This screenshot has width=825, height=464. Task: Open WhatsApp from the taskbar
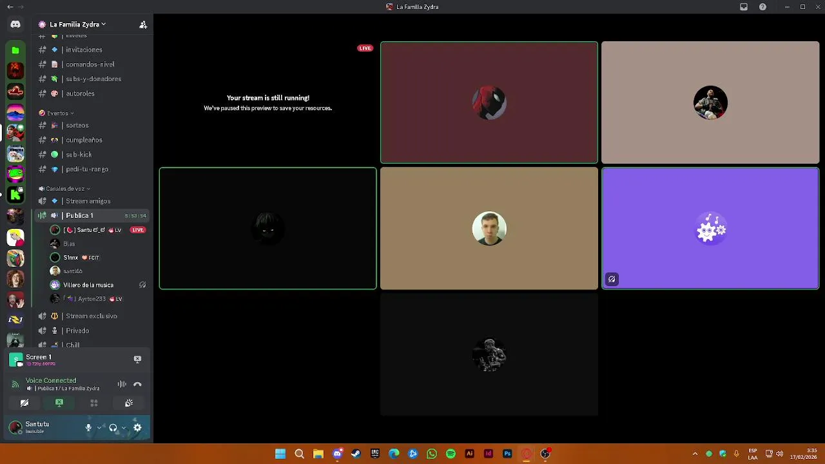pos(432,454)
